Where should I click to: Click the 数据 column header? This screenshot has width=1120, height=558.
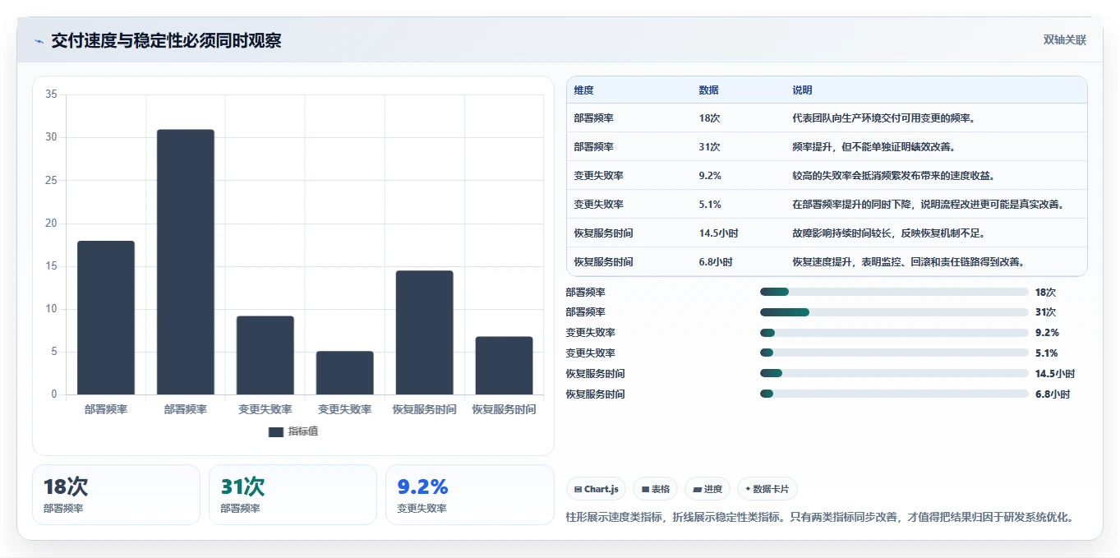pos(709,90)
